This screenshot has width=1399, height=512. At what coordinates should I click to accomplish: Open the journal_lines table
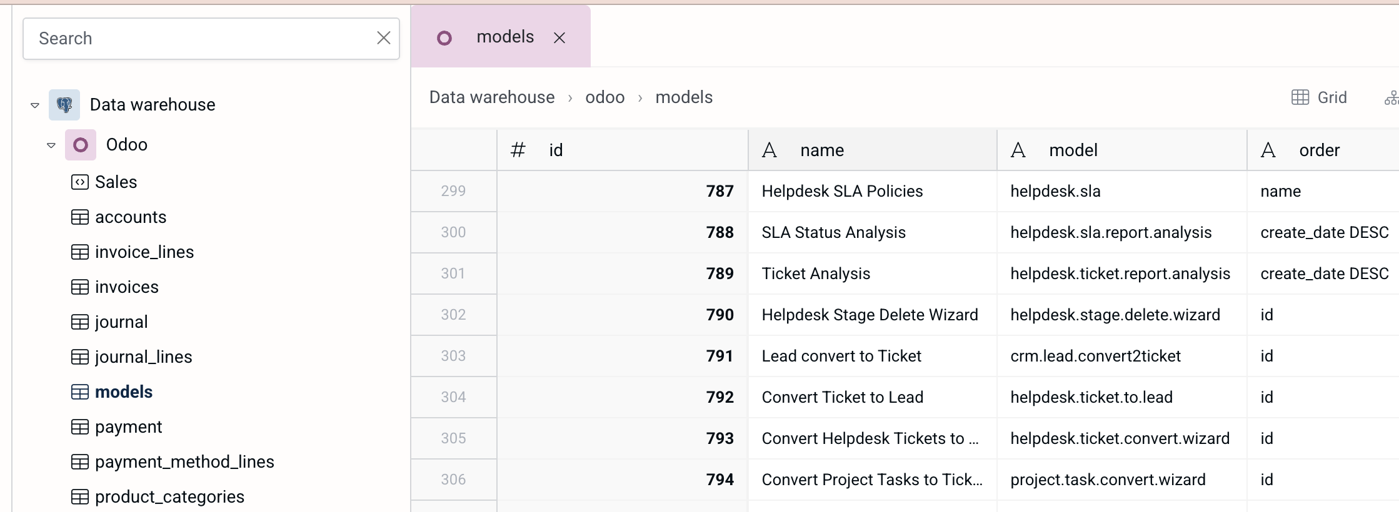pos(144,357)
